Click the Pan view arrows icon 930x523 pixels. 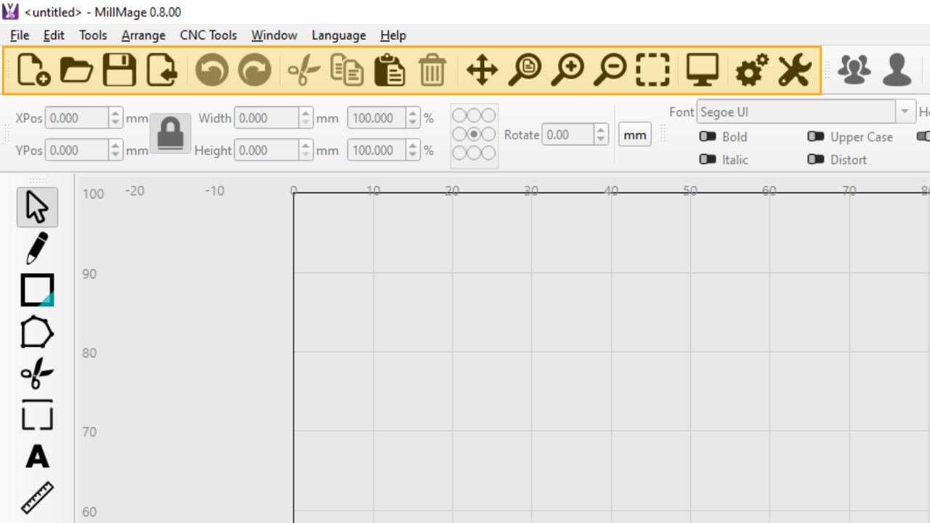(482, 70)
